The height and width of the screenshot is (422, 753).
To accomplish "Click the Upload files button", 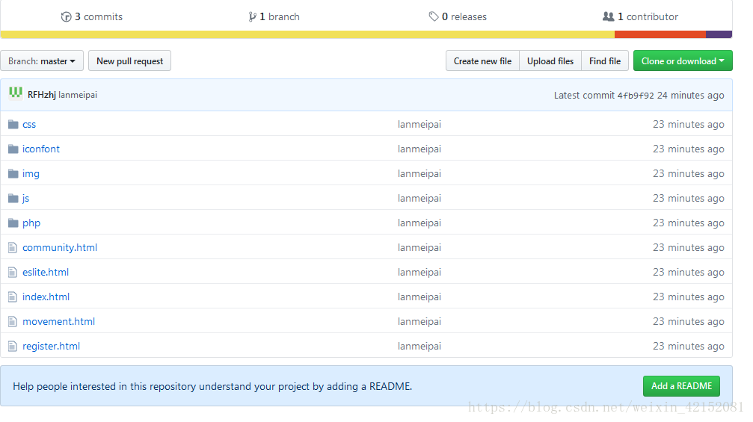I will pyautogui.click(x=550, y=61).
